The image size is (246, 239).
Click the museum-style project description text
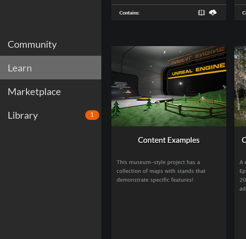click(x=161, y=171)
